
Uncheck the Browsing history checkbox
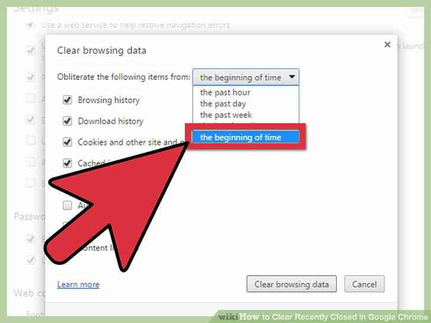[67, 100]
